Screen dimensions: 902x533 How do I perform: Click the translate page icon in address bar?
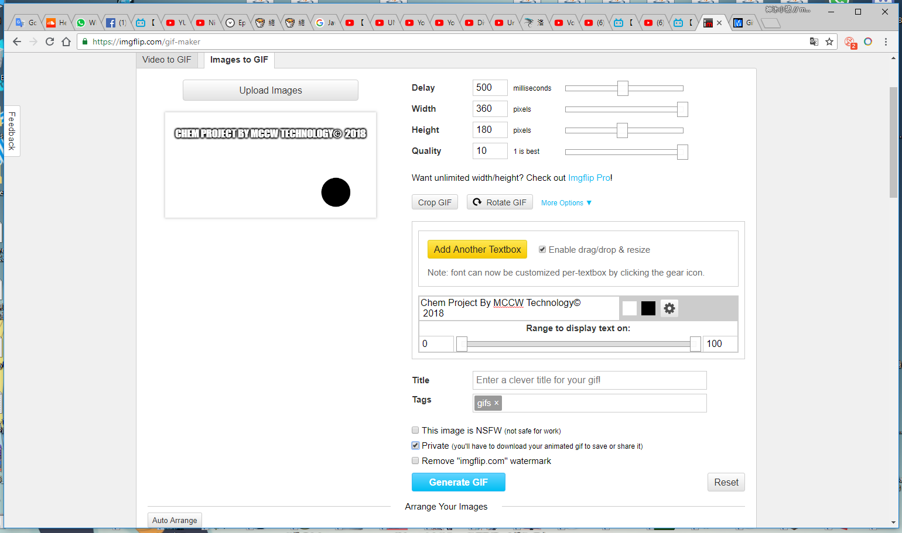(x=814, y=42)
